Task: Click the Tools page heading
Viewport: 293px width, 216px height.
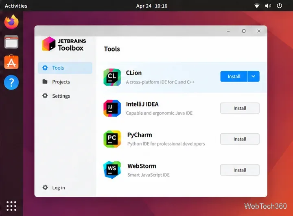Action: 112,49
